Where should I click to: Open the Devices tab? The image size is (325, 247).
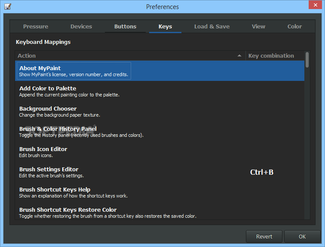81,27
